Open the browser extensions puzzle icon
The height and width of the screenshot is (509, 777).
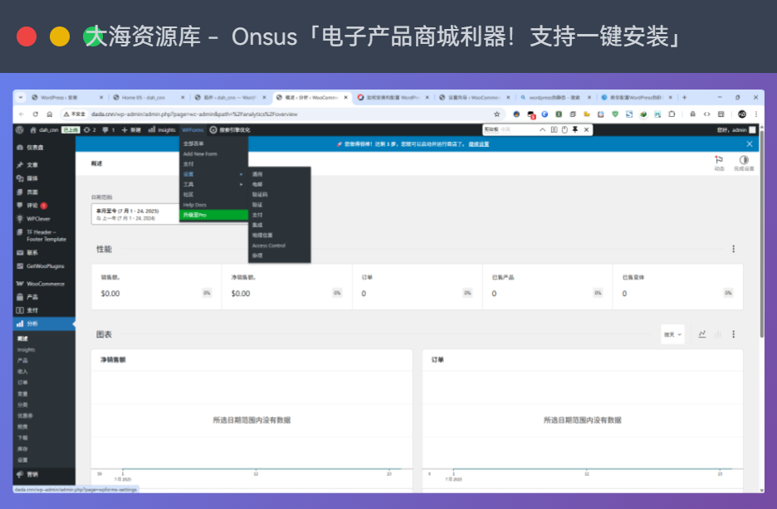[x=671, y=114]
